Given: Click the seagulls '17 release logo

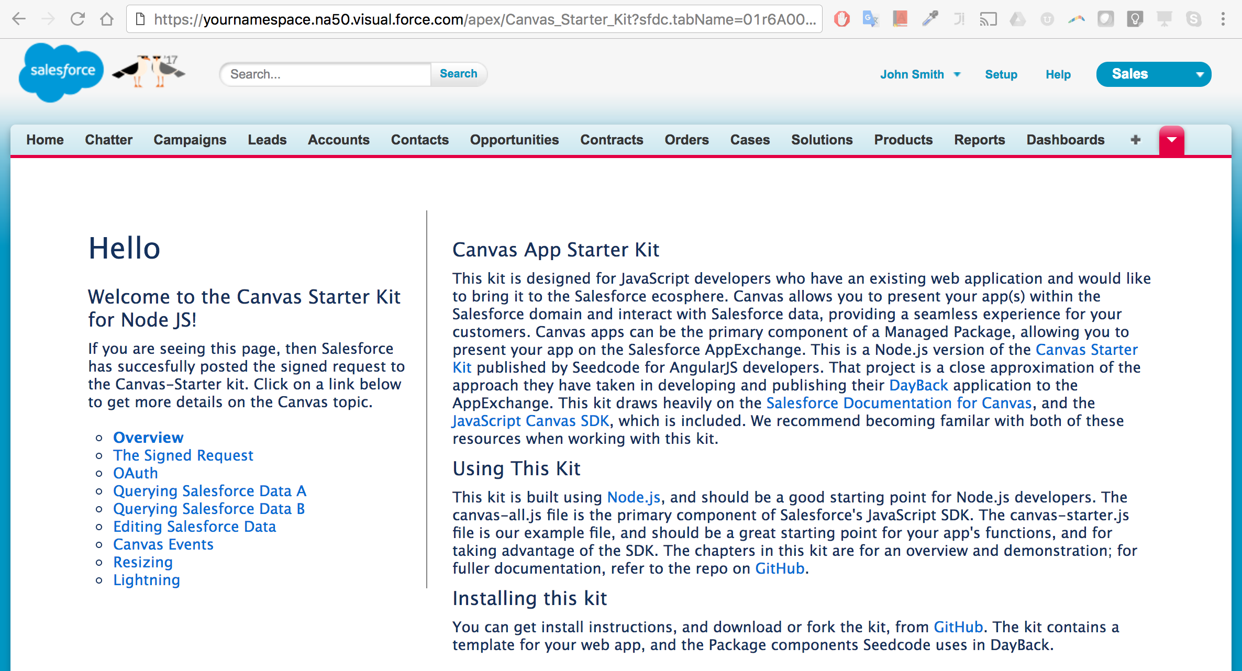Looking at the screenshot, I should [x=149, y=71].
